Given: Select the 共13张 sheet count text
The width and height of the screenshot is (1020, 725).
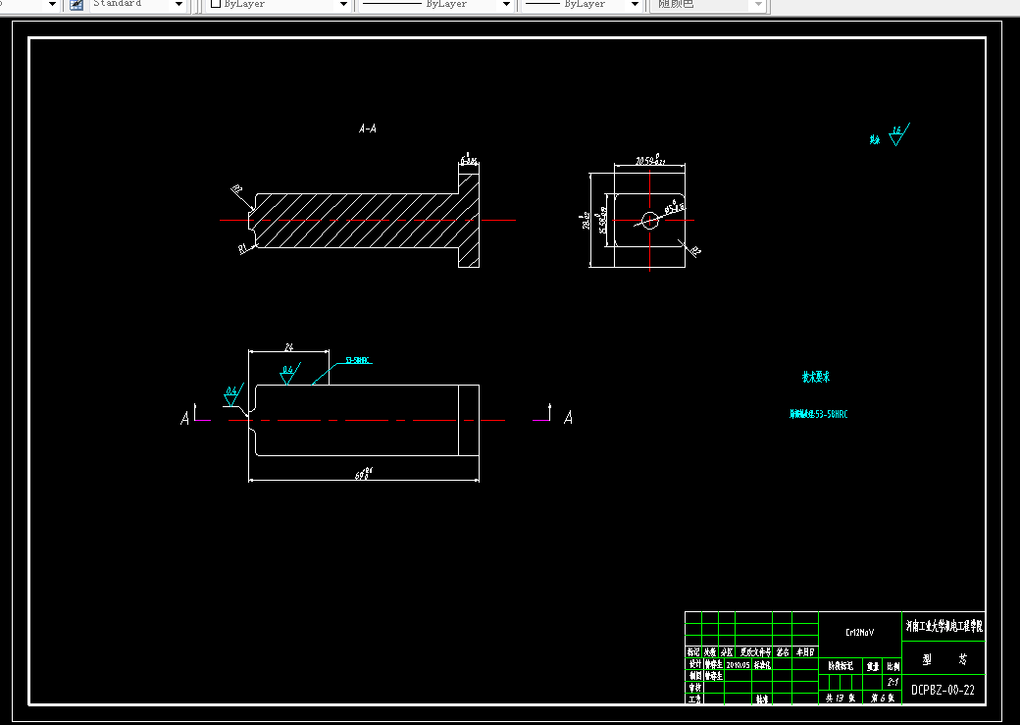Looking at the screenshot, I should point(841,699).
